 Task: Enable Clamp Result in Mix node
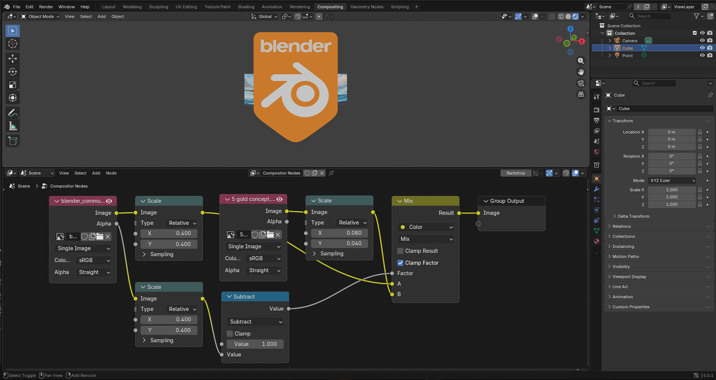(x=401, y=251)
